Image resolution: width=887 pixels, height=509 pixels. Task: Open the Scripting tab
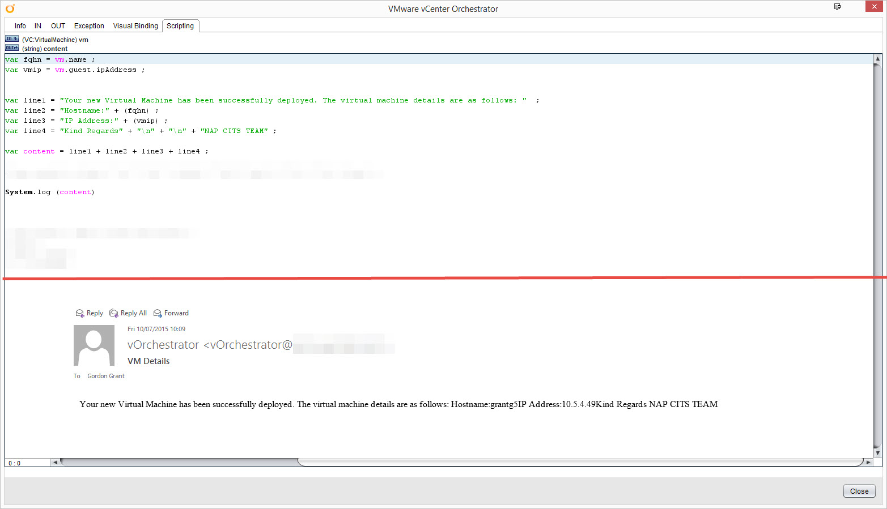point(180,25)
